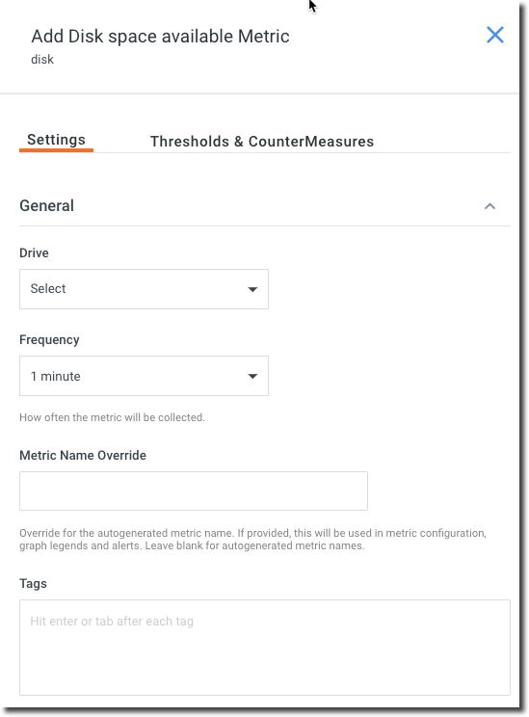Collapse the General section with chevron
The height and width of the screenshot is (717, 529).
[489, 206]
